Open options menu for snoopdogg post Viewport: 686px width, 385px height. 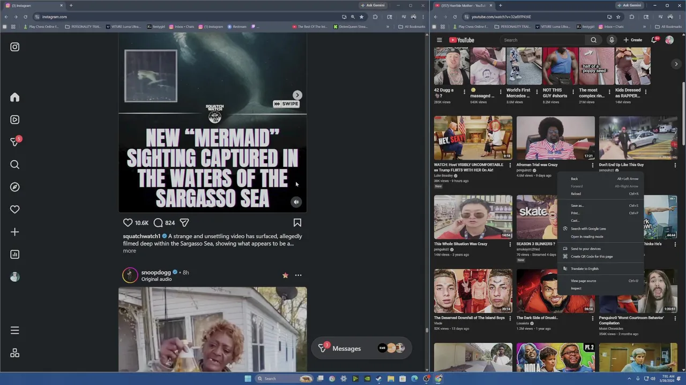click(298, 275)
